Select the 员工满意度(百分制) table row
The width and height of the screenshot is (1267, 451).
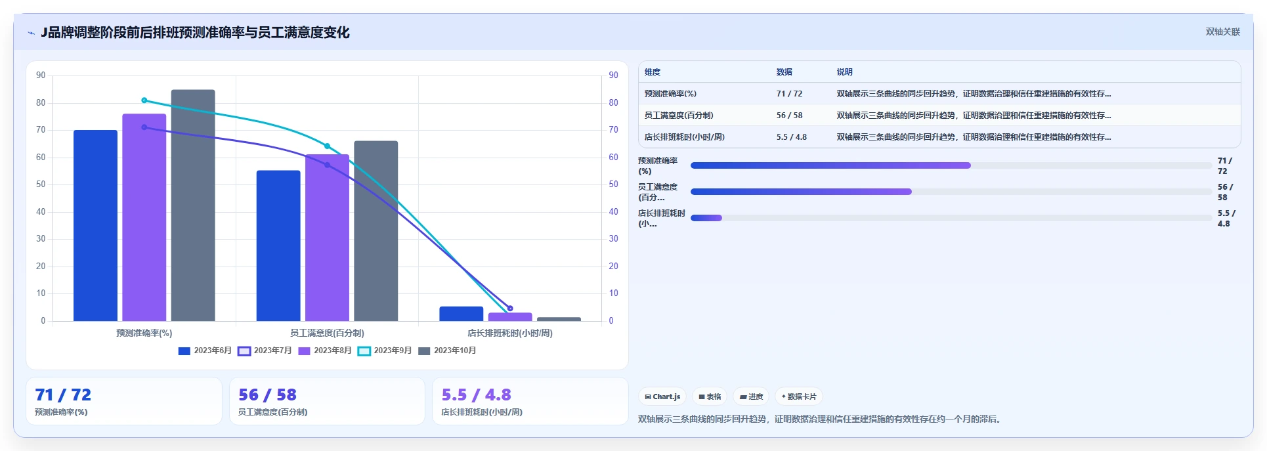point(939,116)
